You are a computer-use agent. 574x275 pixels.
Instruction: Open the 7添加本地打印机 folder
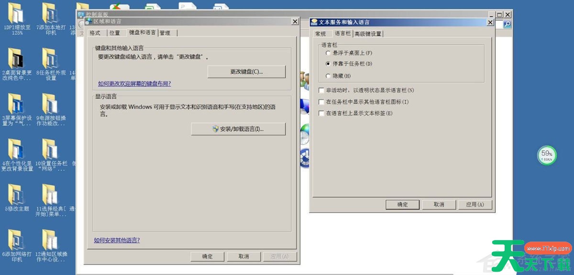click(x=50, y=19)
